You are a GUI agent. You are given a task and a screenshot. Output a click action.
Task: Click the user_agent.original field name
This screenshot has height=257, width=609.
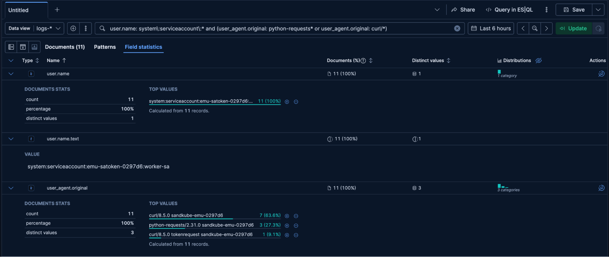coord(67,188)
